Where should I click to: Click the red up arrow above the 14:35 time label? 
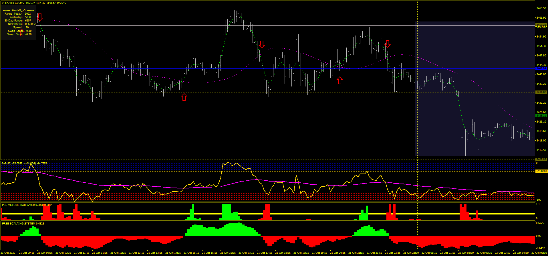[184, 97]
